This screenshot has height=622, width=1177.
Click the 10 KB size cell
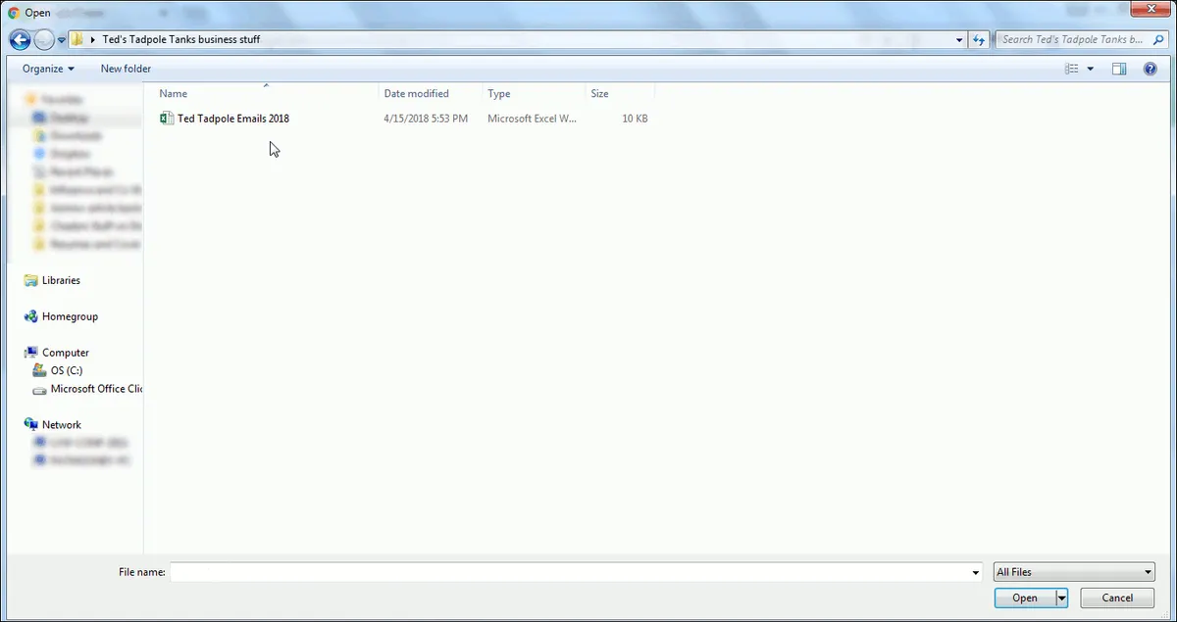[x=635, y=119]
